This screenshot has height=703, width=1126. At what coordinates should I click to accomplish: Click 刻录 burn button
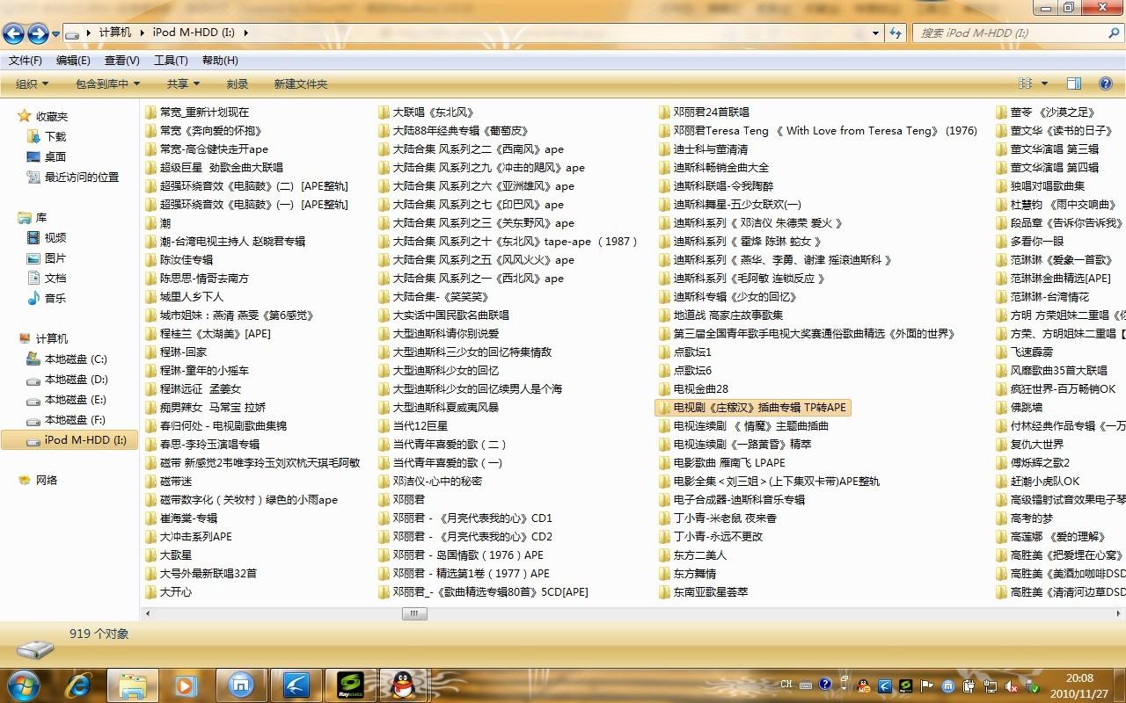[x=238, y=83]
